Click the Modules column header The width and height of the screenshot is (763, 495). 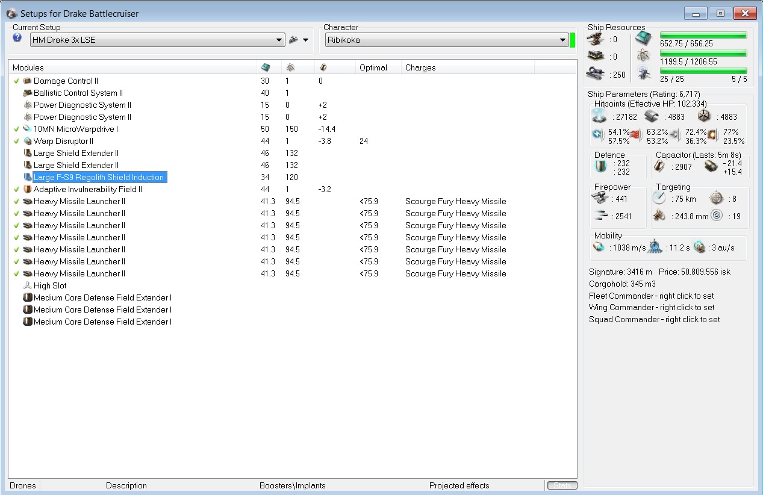28,67
